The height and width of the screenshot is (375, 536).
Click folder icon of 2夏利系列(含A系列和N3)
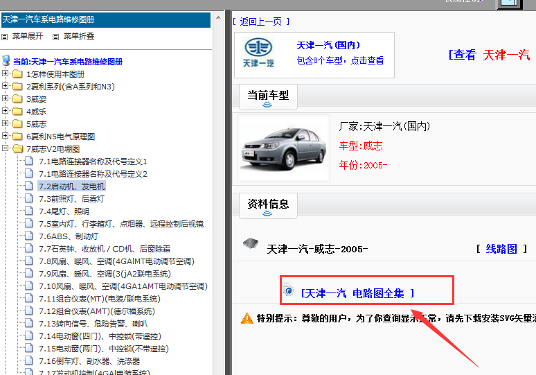(x=17, y=86)
